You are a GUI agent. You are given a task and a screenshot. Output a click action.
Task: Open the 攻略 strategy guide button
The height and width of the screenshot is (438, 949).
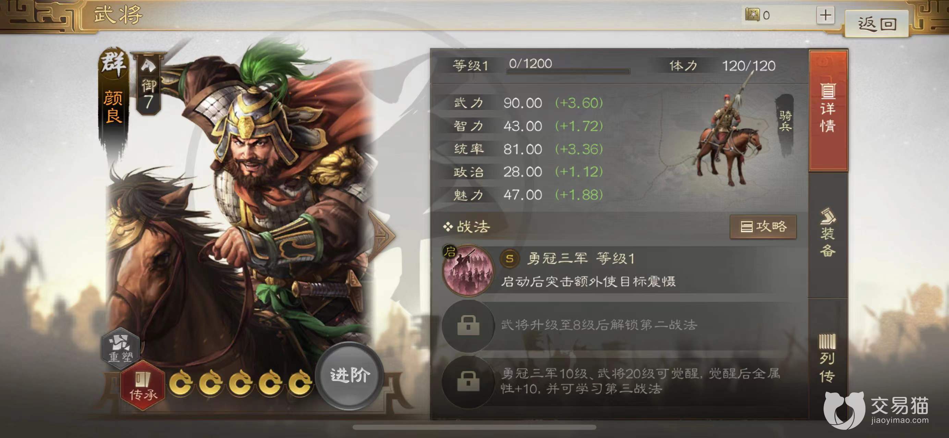[763, 227]
